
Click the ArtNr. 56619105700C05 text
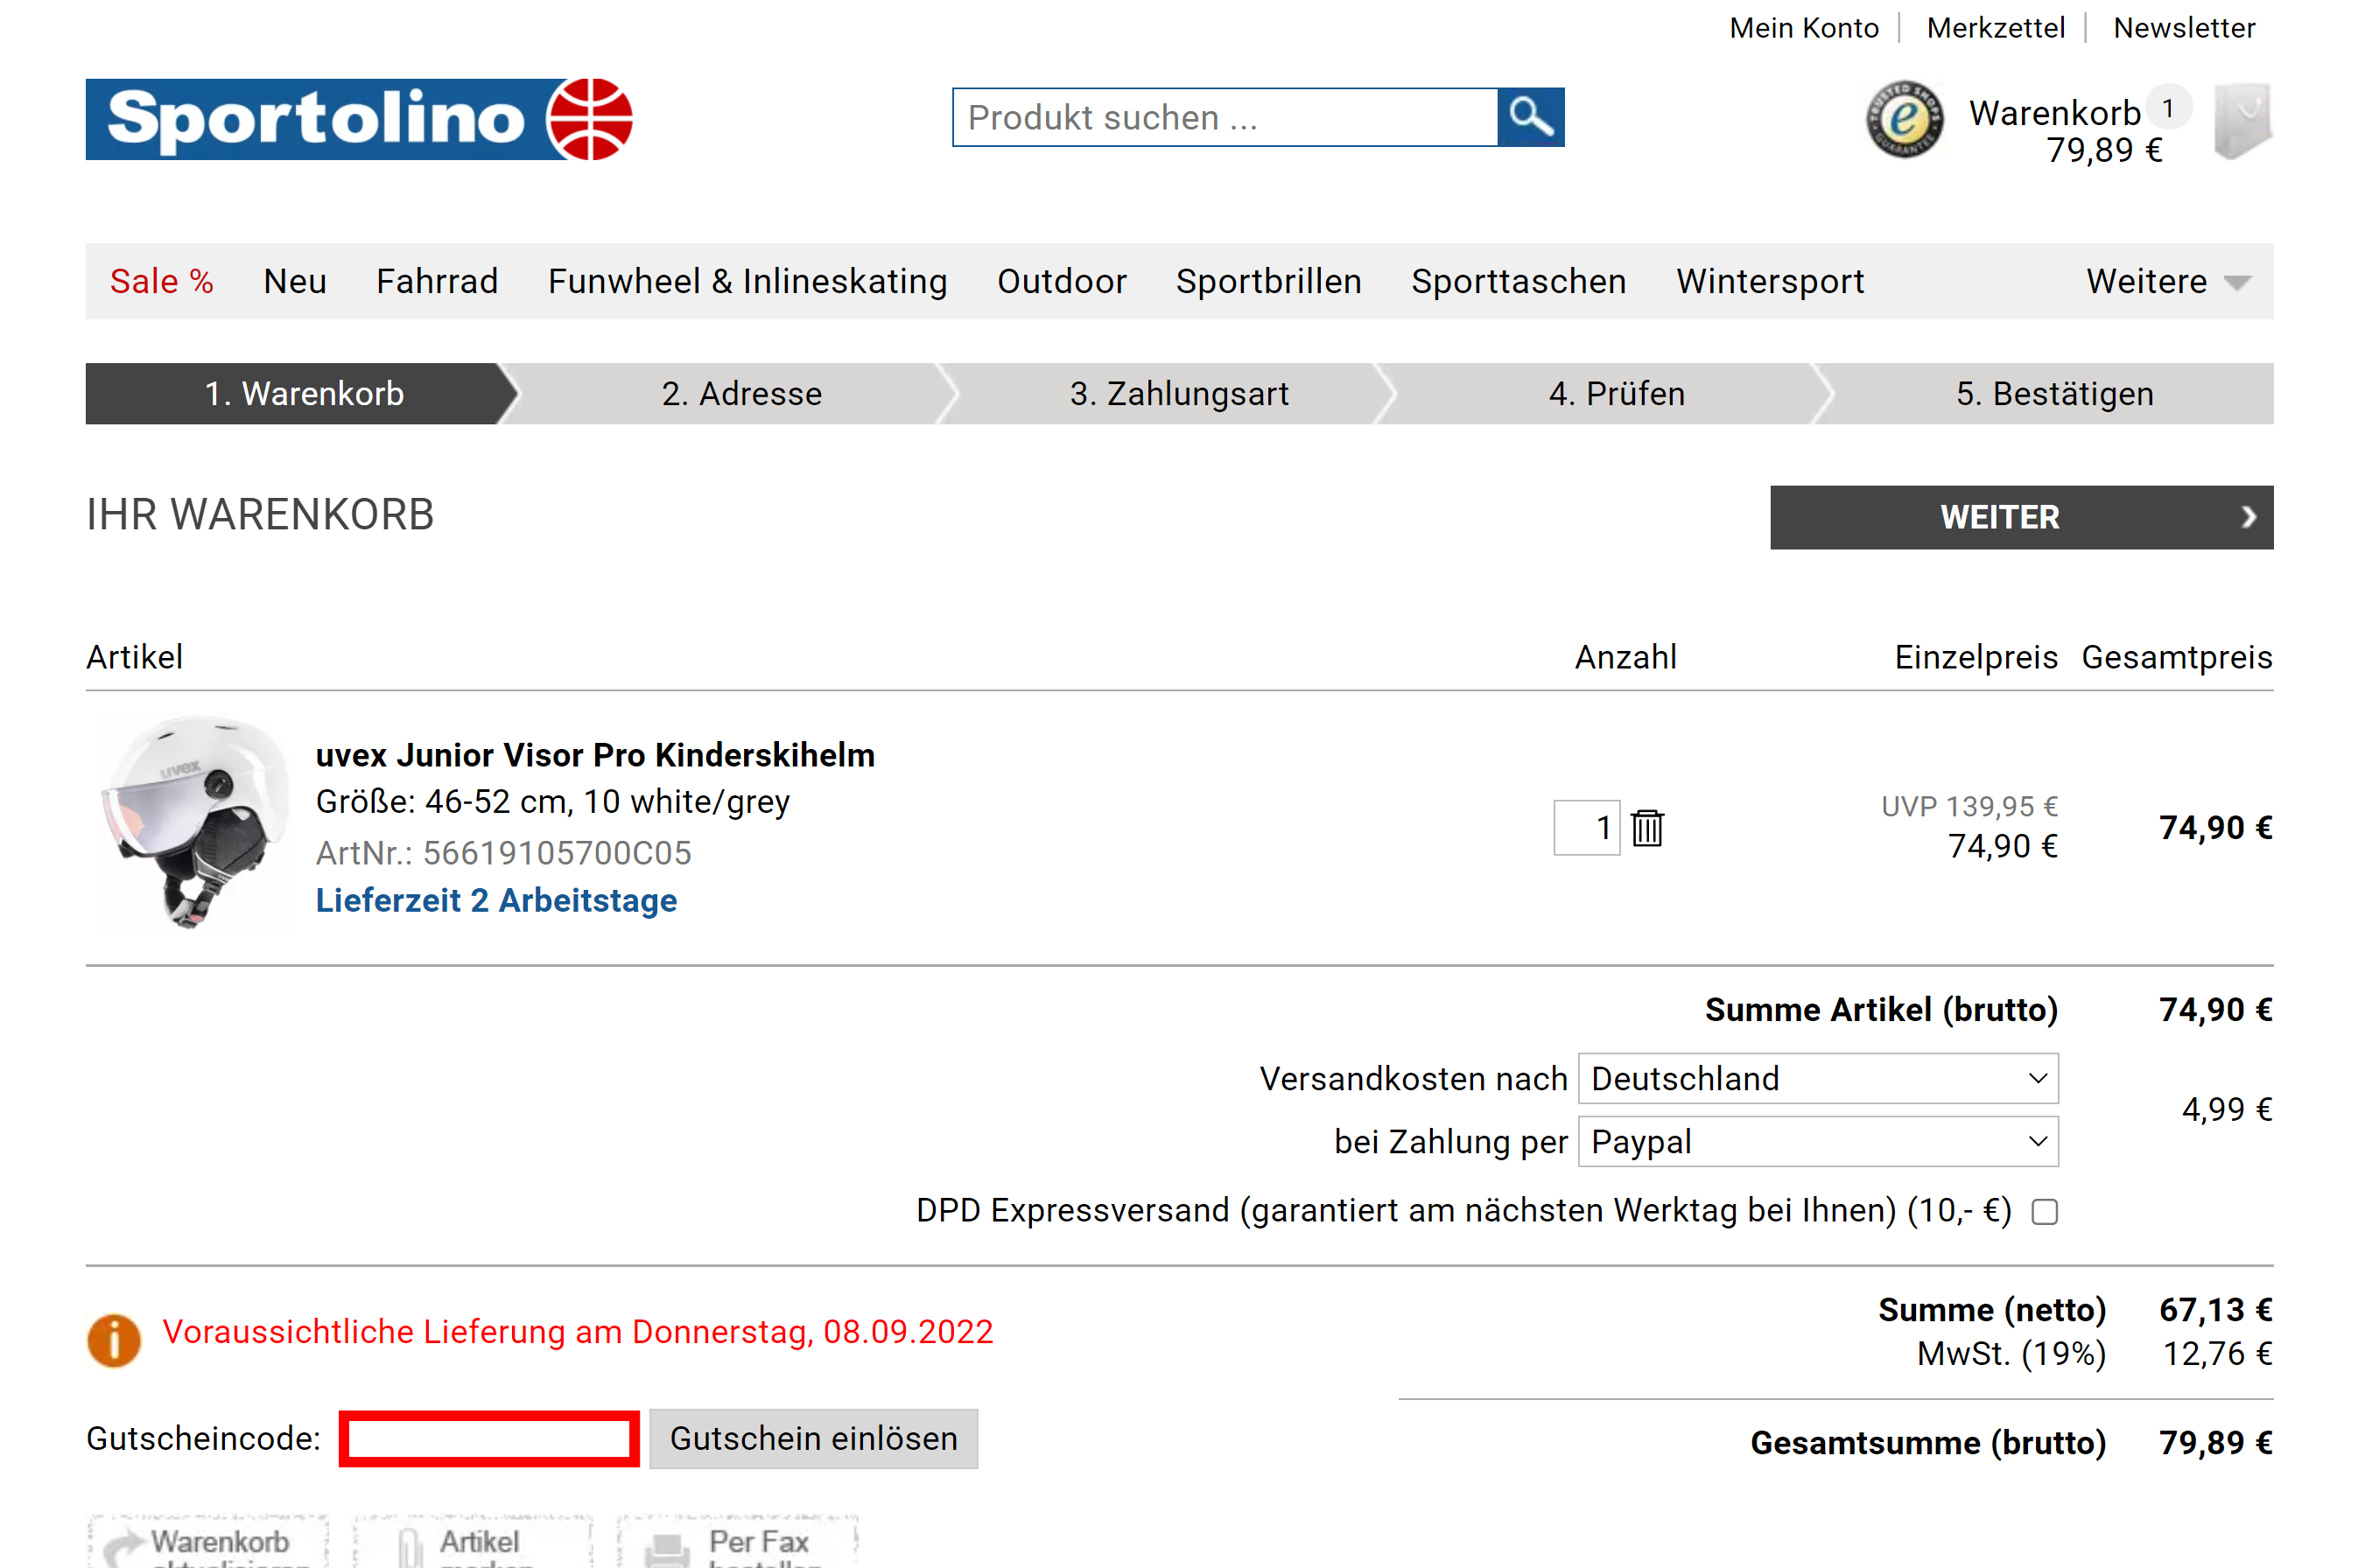point(503,853)
